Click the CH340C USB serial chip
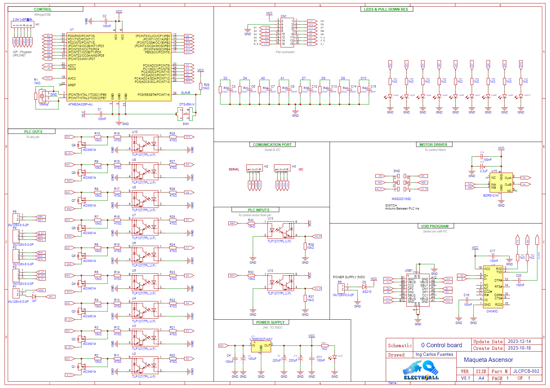 (493, 287)
